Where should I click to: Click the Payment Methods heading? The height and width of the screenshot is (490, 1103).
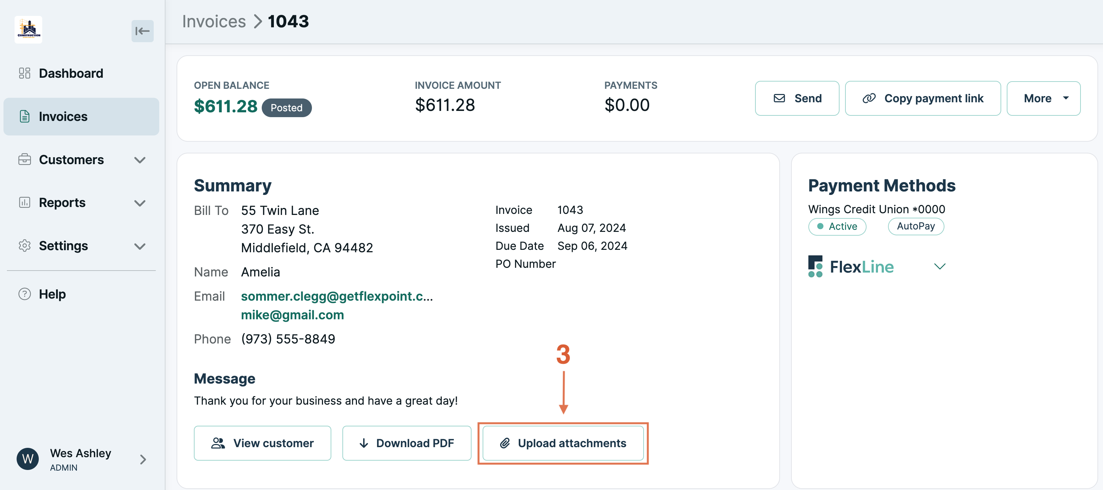[882, 186]
